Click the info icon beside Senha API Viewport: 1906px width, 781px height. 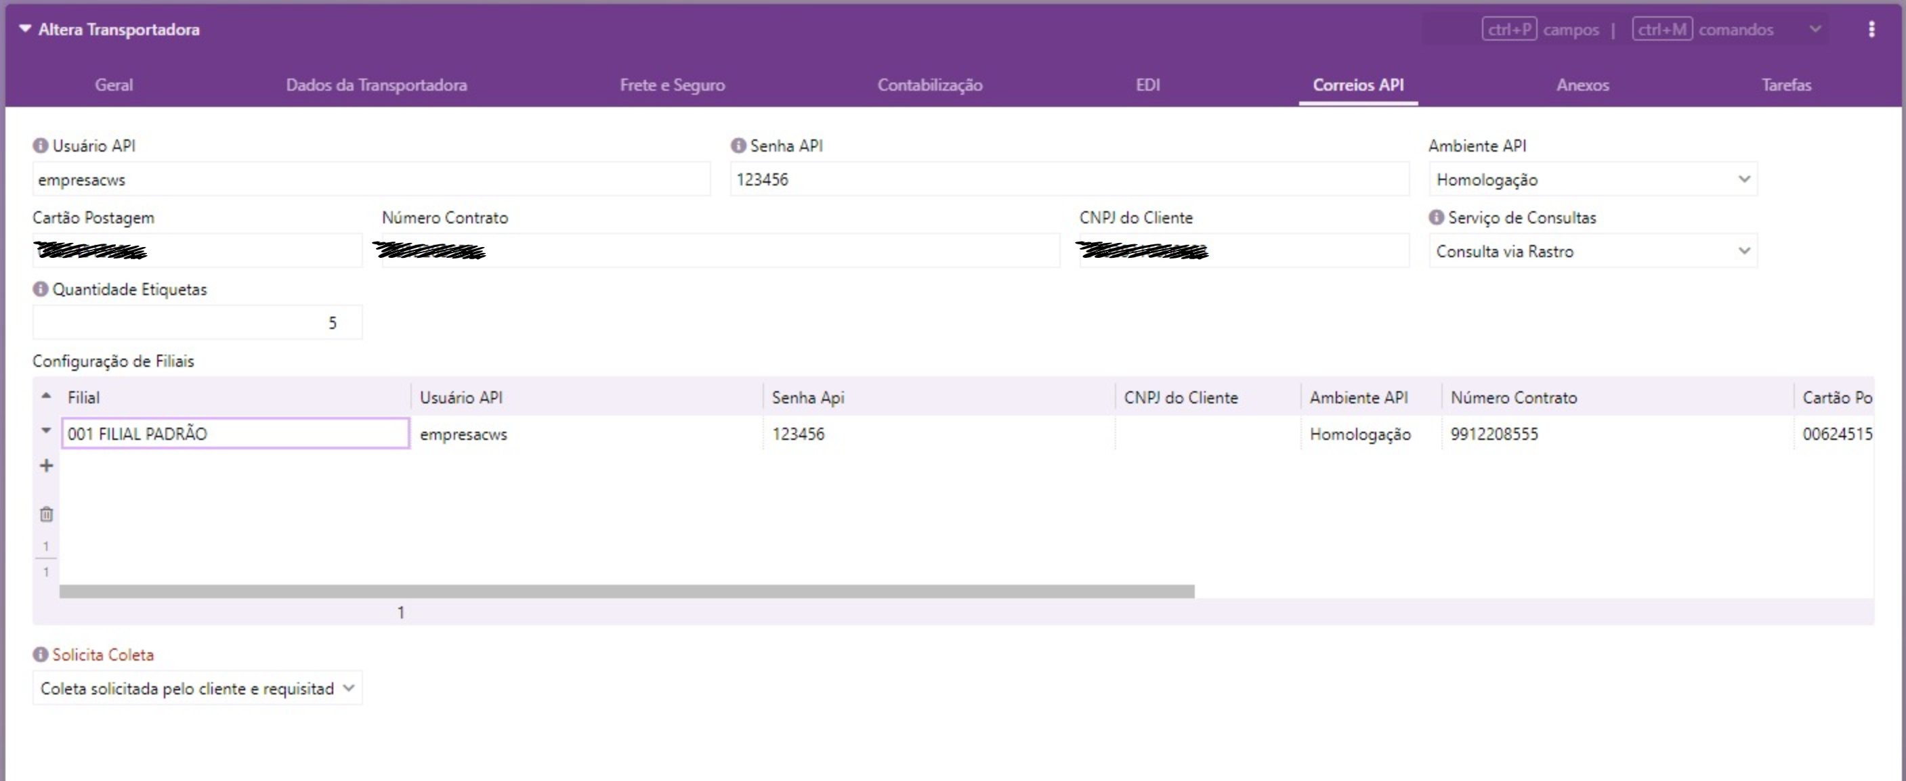pos(738,146)
